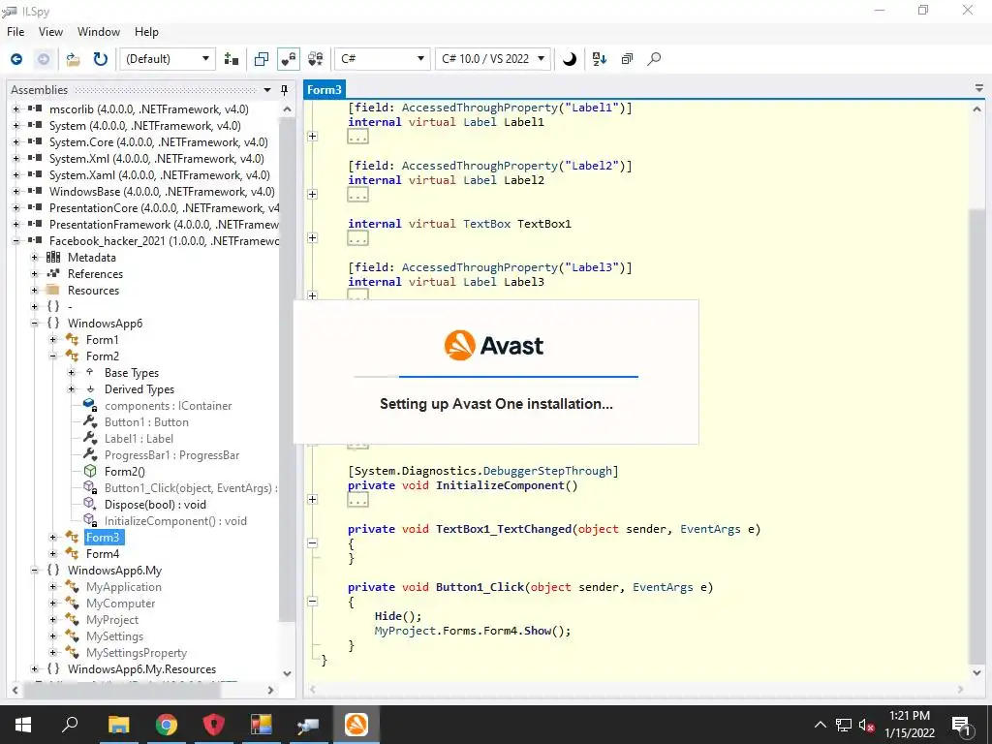
Task: Open the File menu
Action: 15,32
